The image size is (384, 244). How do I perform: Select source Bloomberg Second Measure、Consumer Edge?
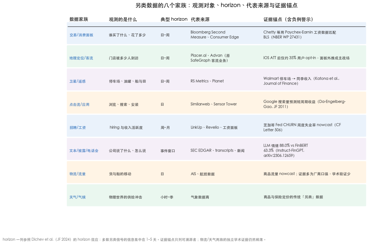coord(214,35)
